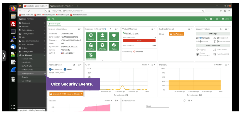Expand the Network menu
Viewport: 241px width, 116px height.
coord(32,27)
